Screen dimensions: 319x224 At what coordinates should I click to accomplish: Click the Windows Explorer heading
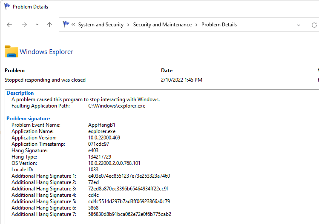pos(46,52)
